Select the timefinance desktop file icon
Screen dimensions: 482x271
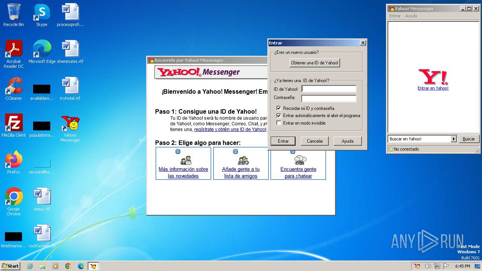14,239
